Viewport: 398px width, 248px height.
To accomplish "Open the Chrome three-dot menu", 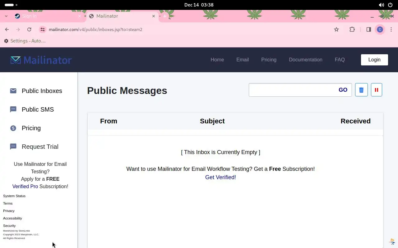I will [x=391, y=29].
